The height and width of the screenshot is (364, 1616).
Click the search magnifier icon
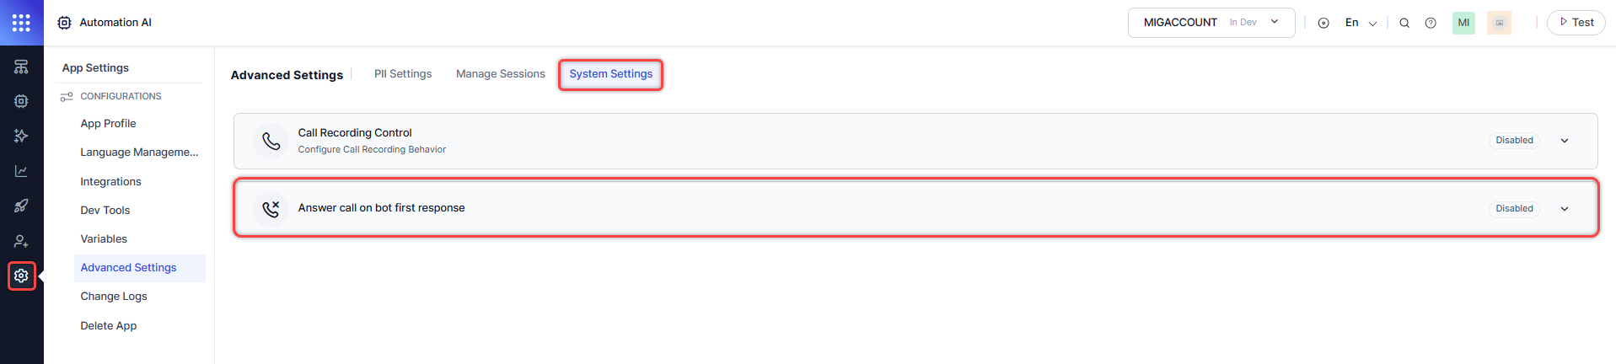[1404, 23]
